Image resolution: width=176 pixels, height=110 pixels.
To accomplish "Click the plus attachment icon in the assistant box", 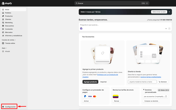I will click(x=166, y=28).
